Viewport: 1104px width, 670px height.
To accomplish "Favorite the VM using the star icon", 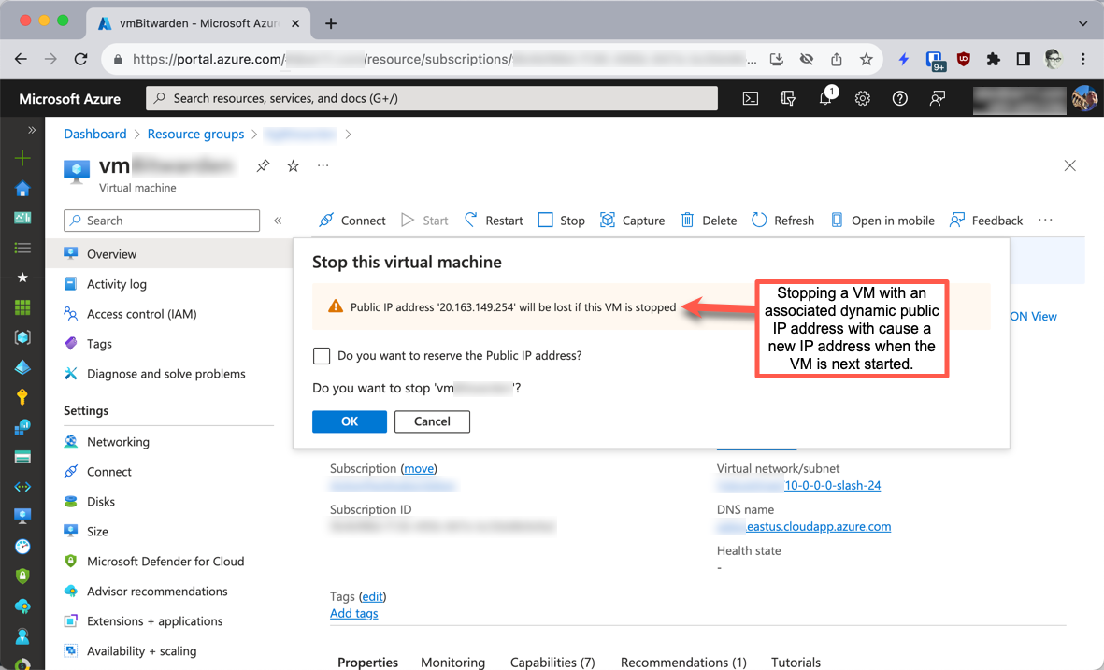I will pos(293,165).
